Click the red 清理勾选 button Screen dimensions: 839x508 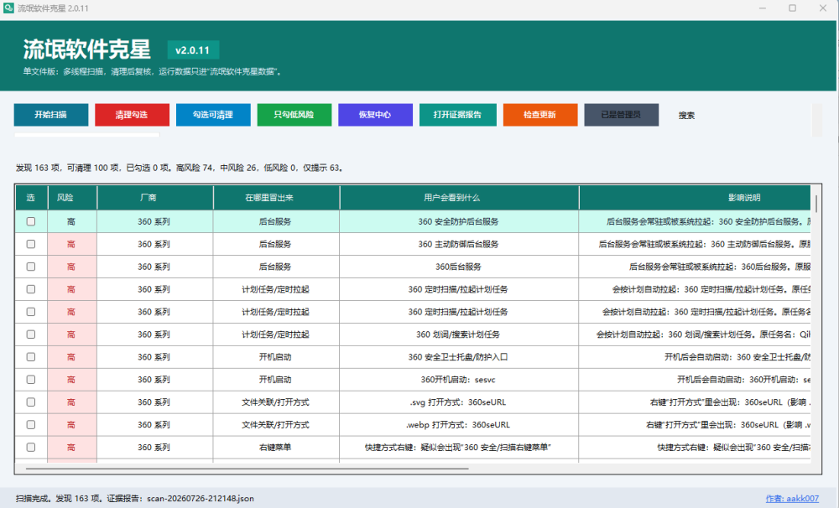click(x=133, y=115)
